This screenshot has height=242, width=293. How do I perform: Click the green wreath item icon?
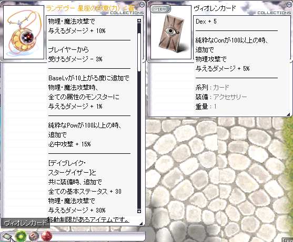[x=21, y=236]
